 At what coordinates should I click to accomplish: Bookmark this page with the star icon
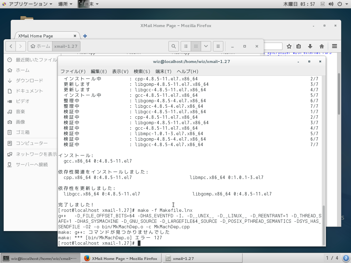[289, 46]
